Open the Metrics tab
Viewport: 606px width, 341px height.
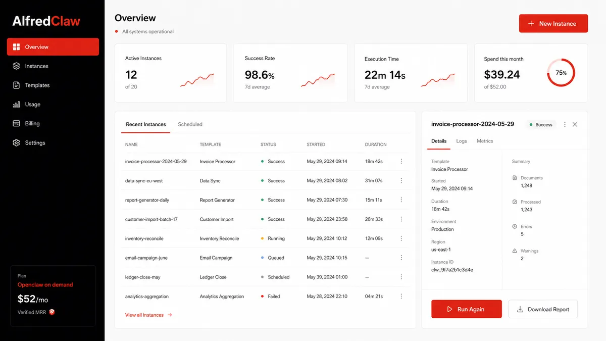pos(485,141)
